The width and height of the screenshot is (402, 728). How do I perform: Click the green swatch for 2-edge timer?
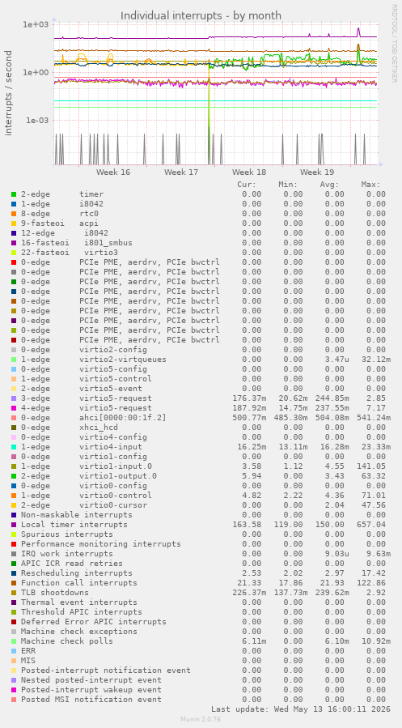point(14,194)
